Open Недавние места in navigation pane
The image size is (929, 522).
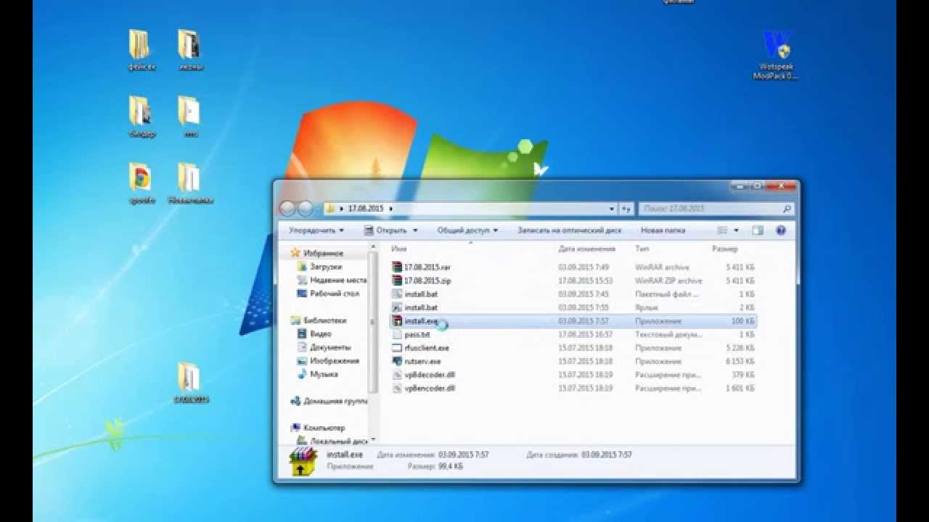(x=332, y=280)
